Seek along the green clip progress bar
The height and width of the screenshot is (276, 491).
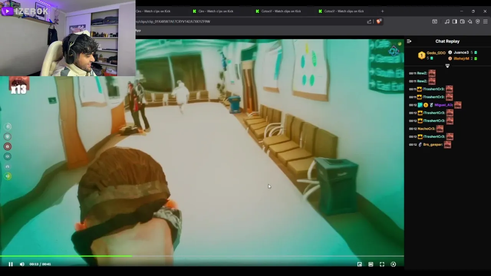202,256
